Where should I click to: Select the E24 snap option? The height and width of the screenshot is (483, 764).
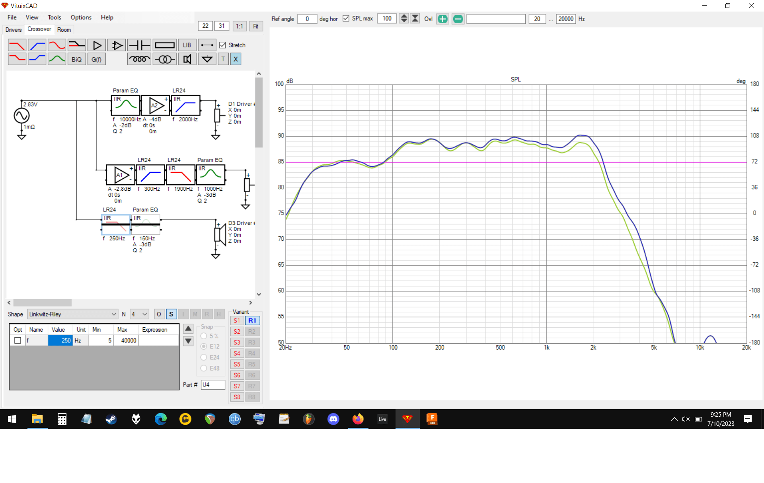coord(204,357)
